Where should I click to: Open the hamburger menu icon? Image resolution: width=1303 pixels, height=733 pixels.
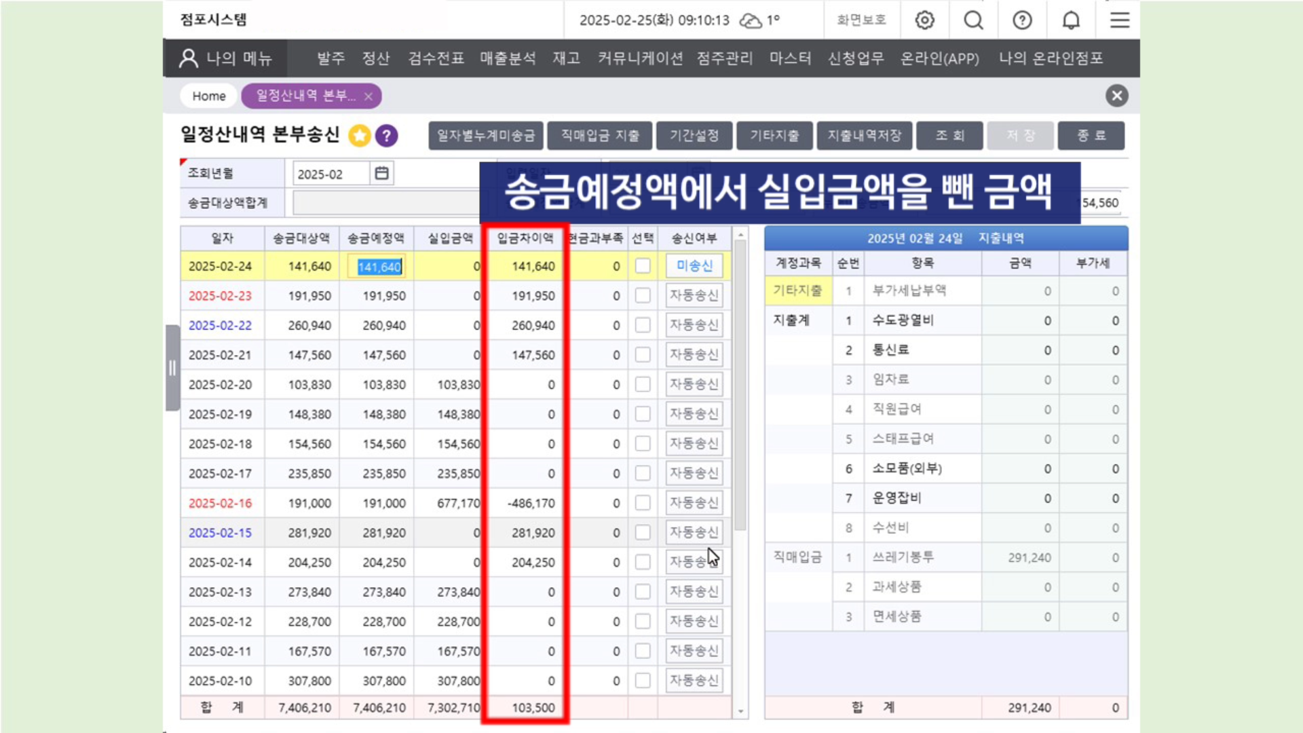pyautogui.click(x=1120, y=20)
